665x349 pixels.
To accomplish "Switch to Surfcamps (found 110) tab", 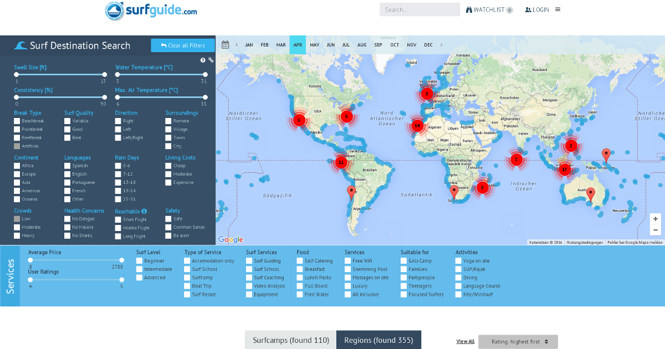I will pyautogui.click(x=290, y=340).
